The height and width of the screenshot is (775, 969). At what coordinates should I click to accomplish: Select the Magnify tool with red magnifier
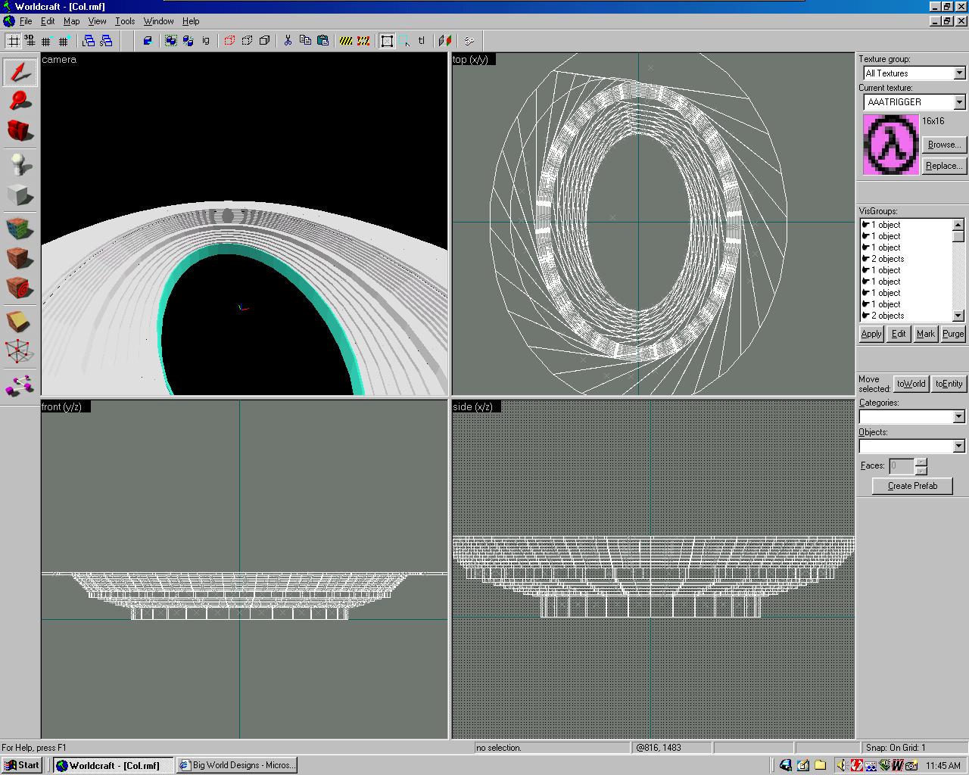20,101
